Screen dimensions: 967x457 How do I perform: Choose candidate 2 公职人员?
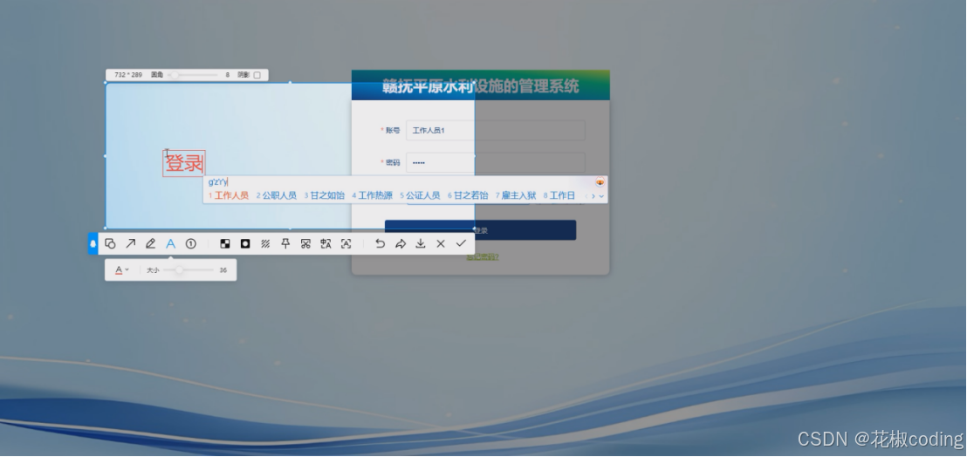tap(277, 196)
